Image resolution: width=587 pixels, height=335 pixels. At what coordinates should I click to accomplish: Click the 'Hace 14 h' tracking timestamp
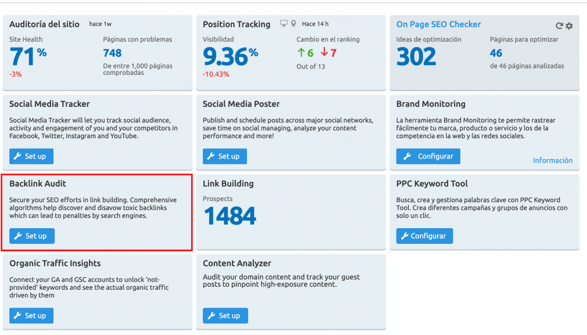pyautogui.click(x=315, y=24)
